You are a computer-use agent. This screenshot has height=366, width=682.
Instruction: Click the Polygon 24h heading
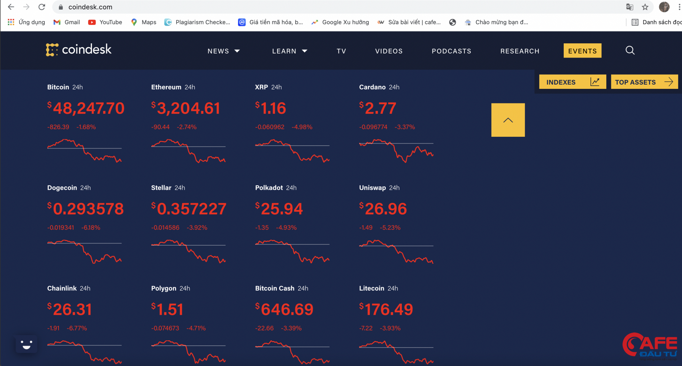(170, 288)
